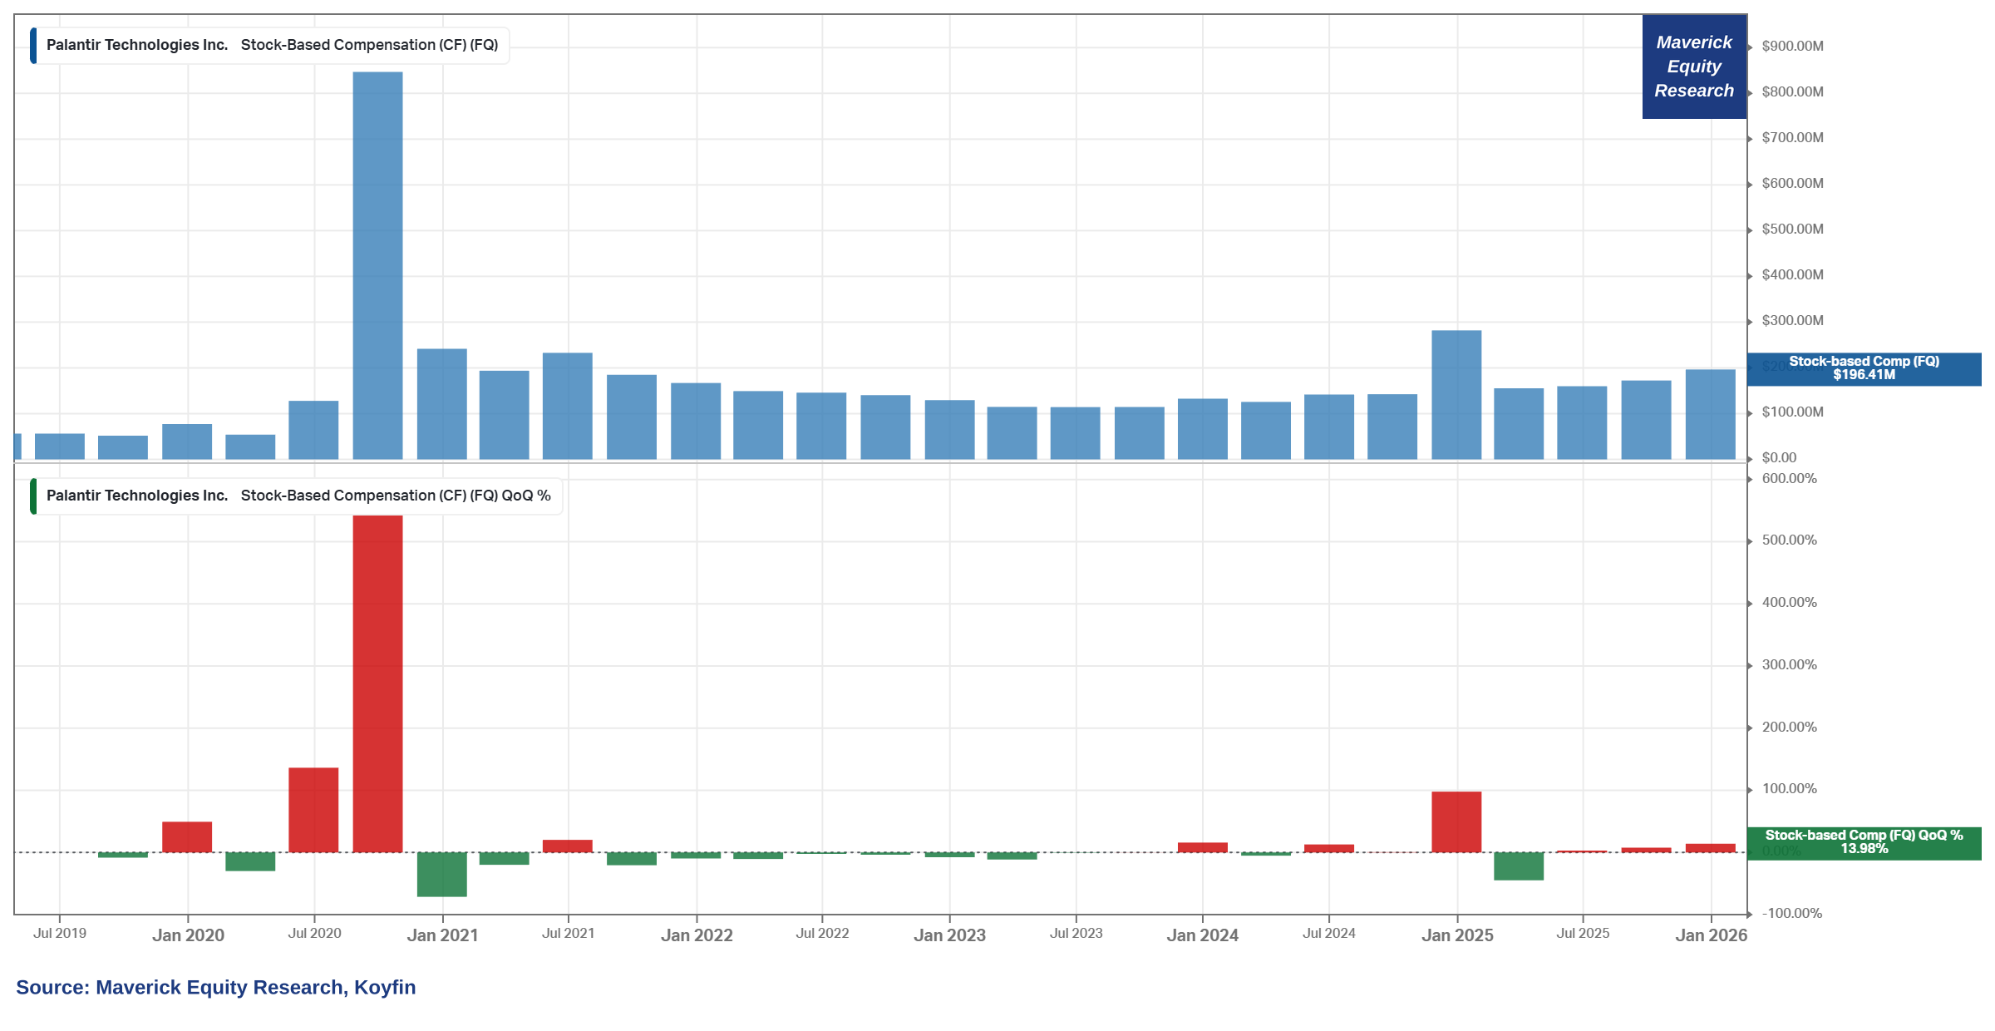Viewport: 1995px width, 1031px height.
Task: Click the Source: Maverick Equity Research, Koyfin text
Action: 216,988
